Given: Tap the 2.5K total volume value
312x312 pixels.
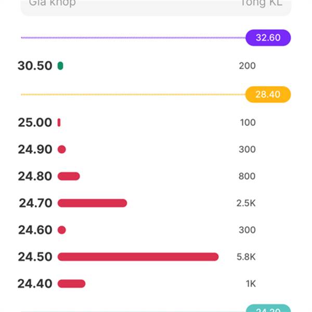Looking at the screenshot, I should 246,203.
